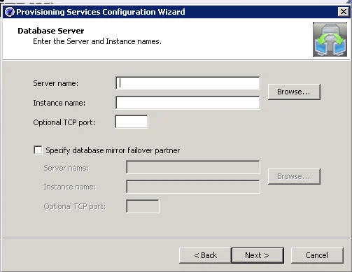Click the wizard application icon in title bar
Viewport: 352px width, 272px height.
(x=10, y=12)
